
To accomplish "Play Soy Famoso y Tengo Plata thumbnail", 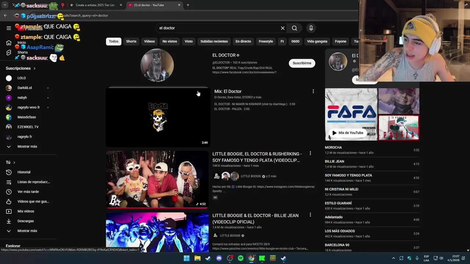I will (157, 180).
